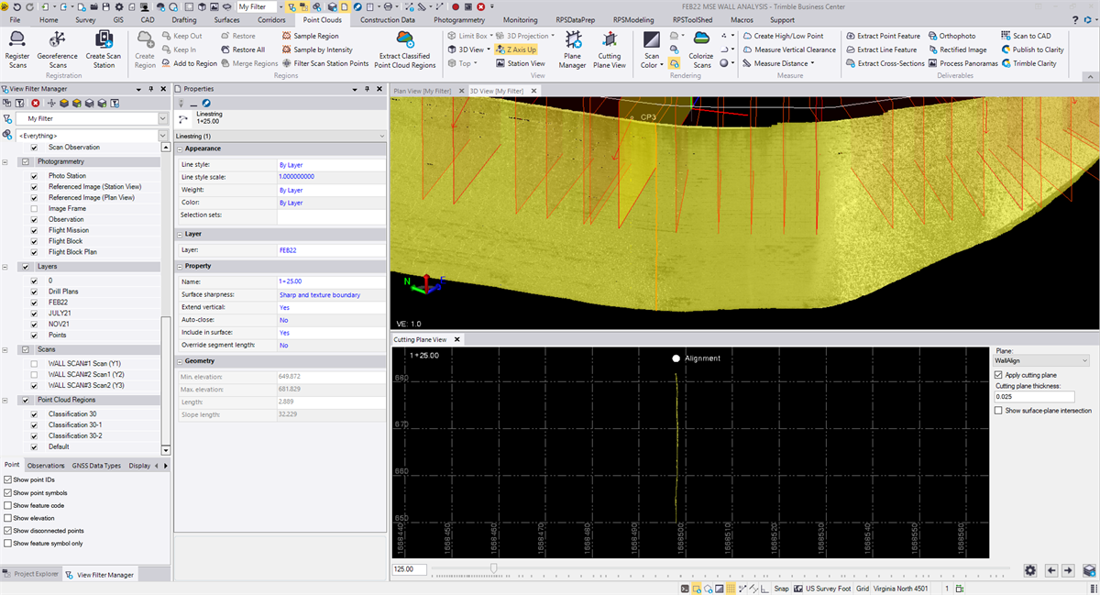
Task: Click Create High/Low Point
Action: 782,36
